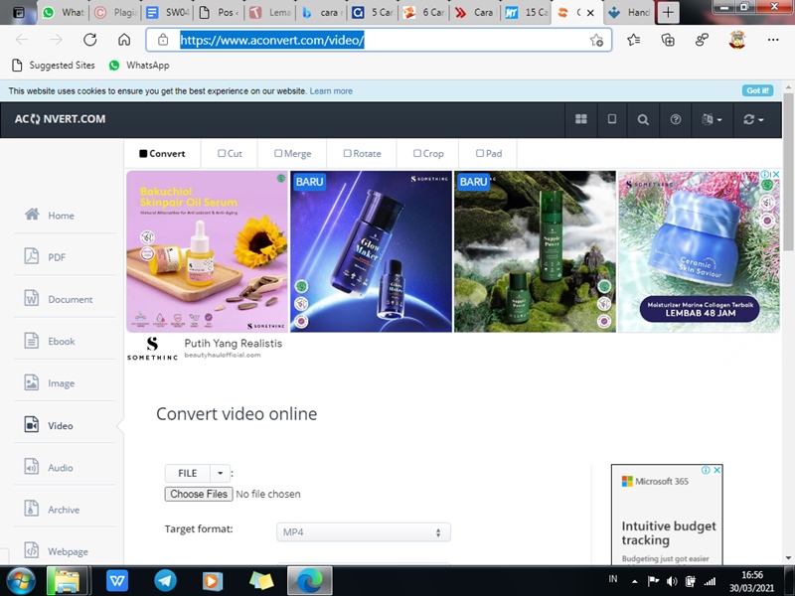Open the Bakuchiol Skinpair Oil Serum ad
This screenshot has width=795, height=596.
click(x=207, y=251)
